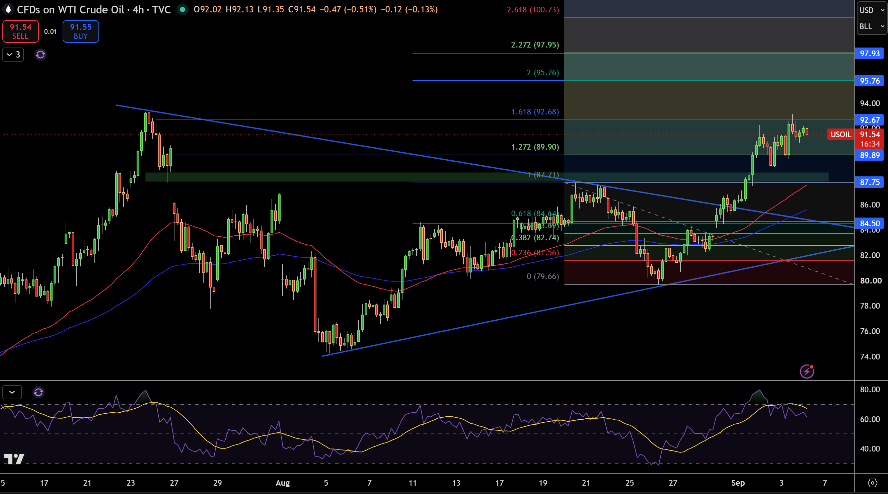Expand the collapsed indicators legend showing 3
The image size is (888, 494).
[x=13, y=55]
